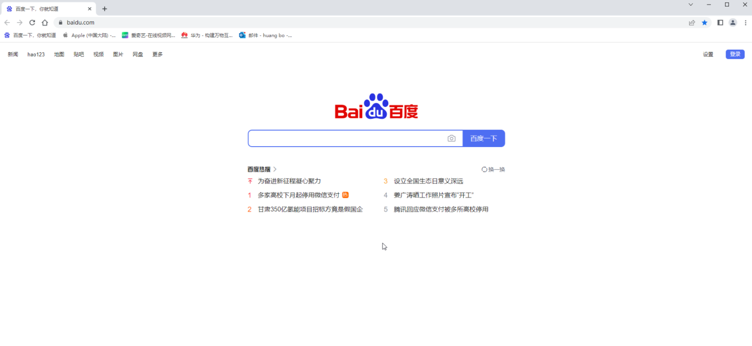Open the browser home page icon
The width and height of the screenshot is (752, 346).
(45, 23)
